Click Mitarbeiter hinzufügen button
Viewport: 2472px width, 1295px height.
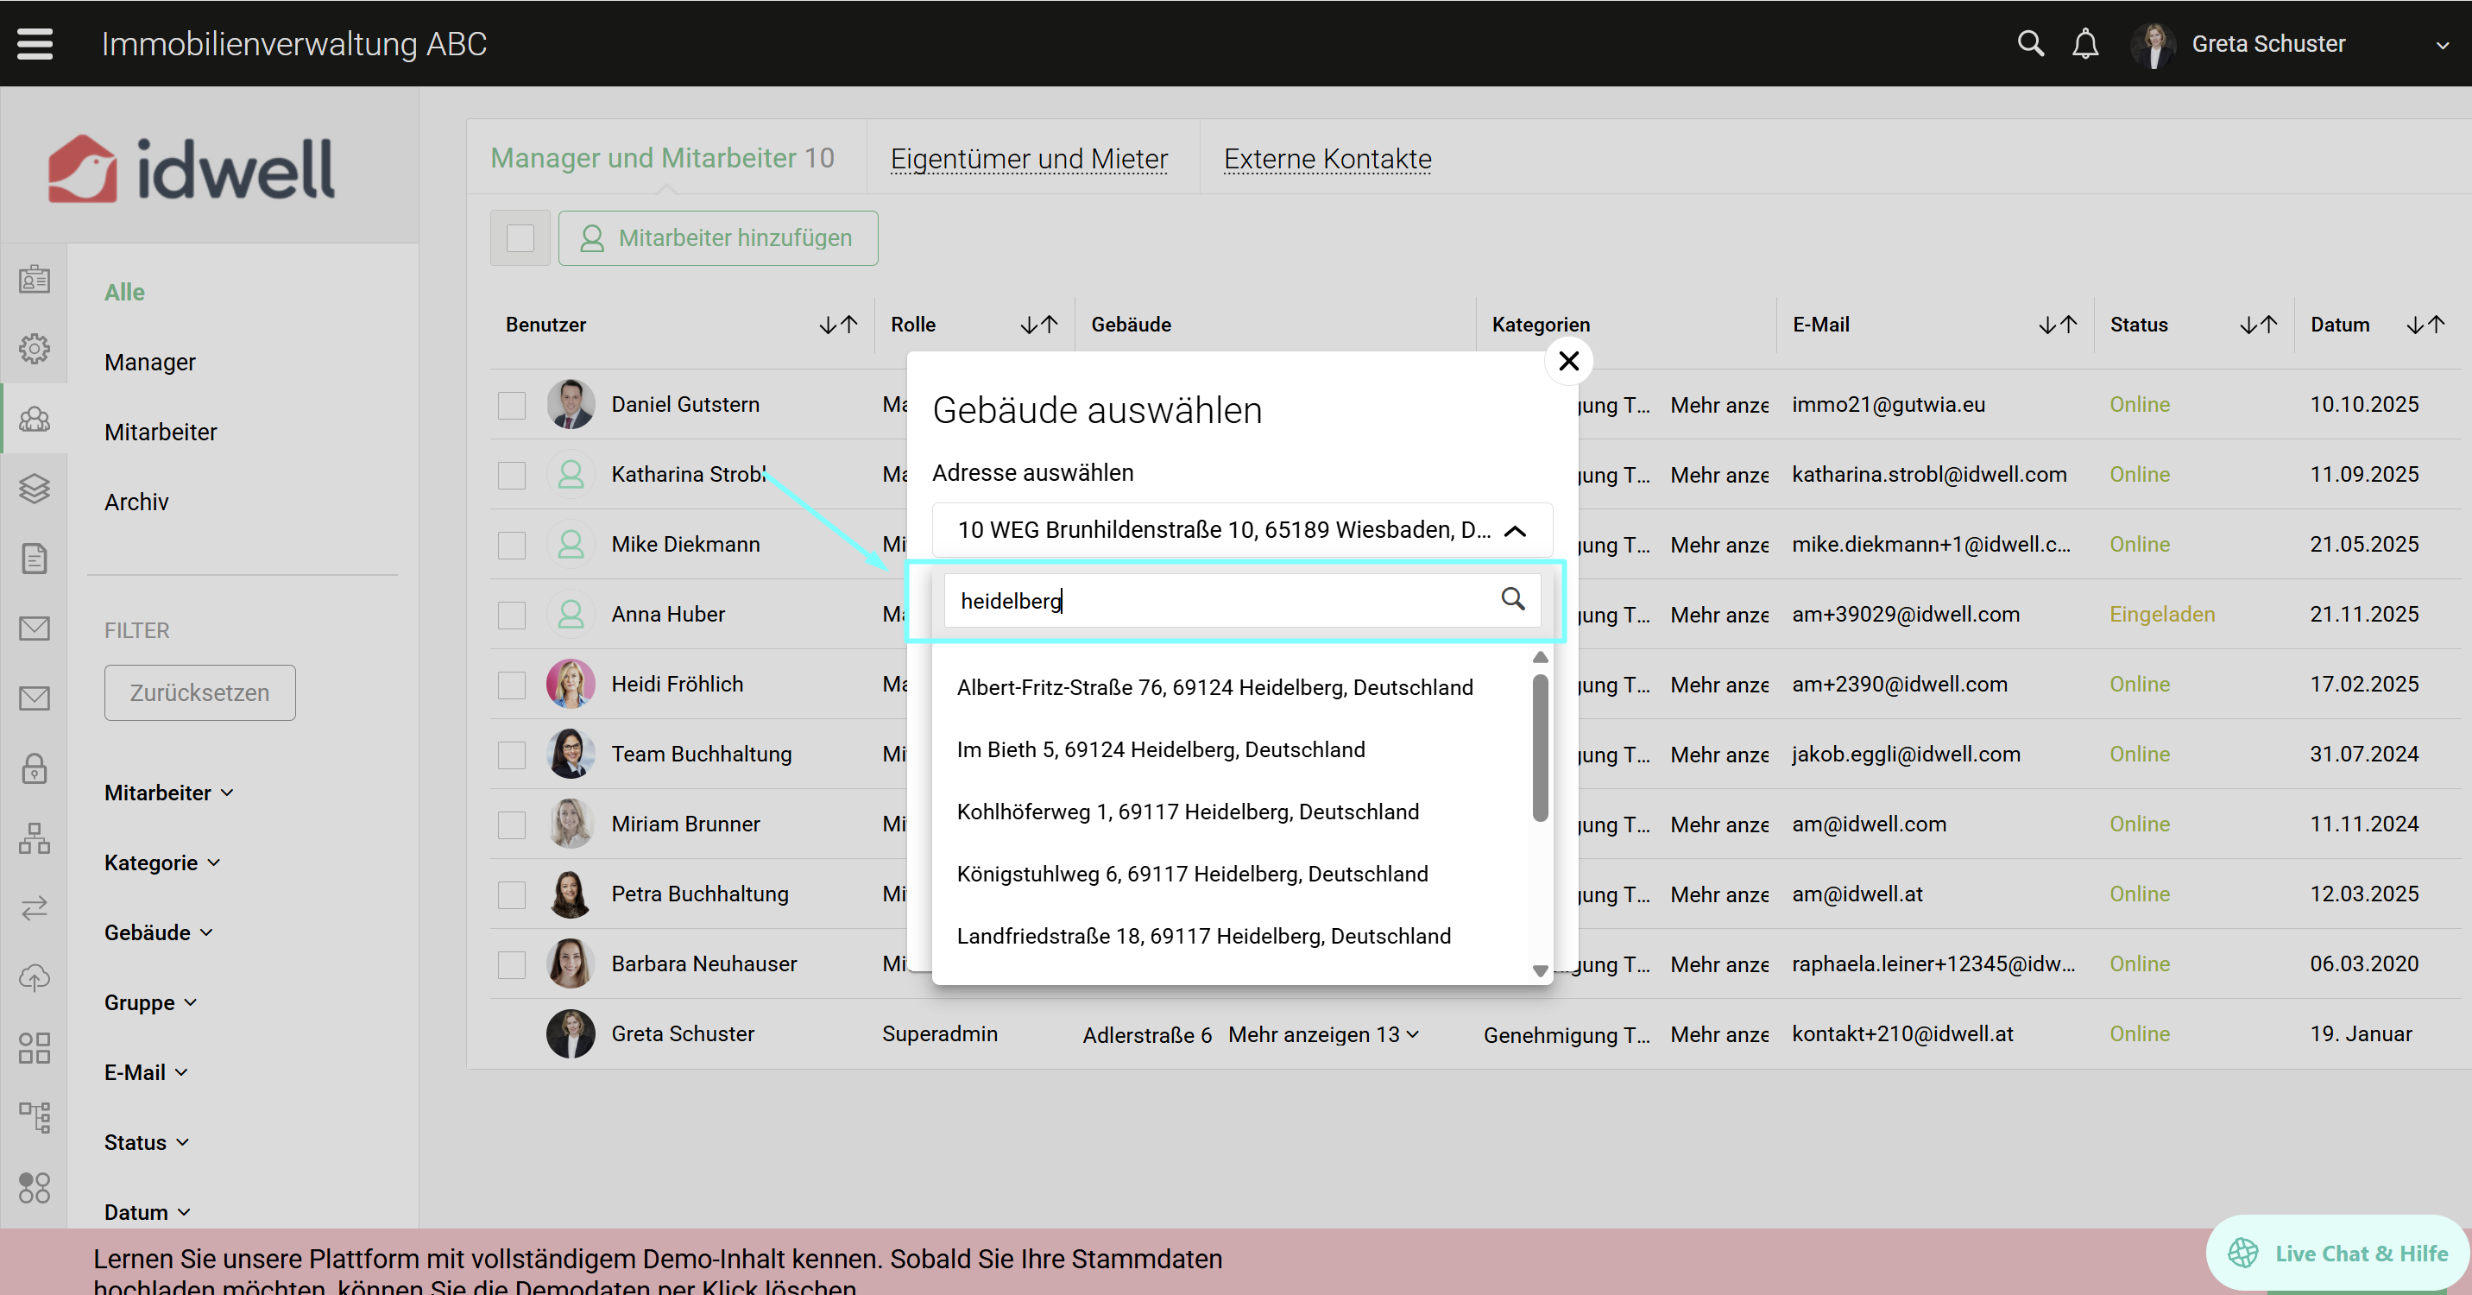coord(717,238)
